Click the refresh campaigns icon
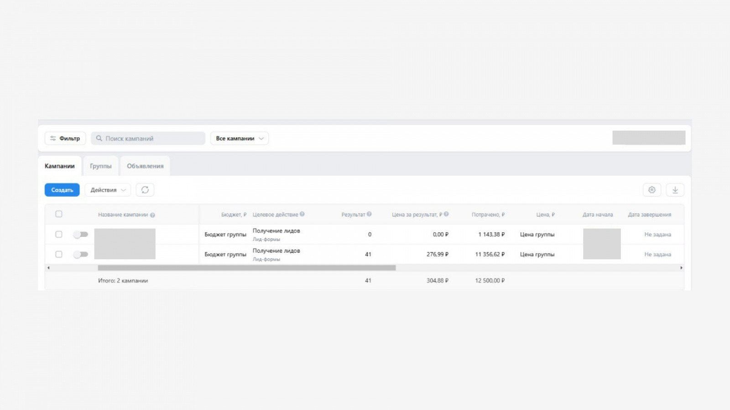Viewport: 730px width, 410px height. (x=145, y=190)
